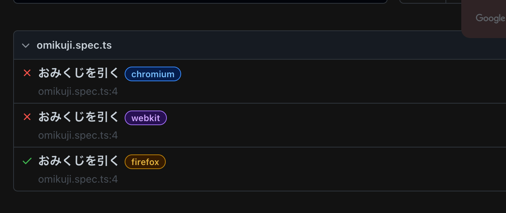Click the red failed X icon on webkit test
Image resolution: width=506 pixels, height=213 pixels.
(x=27, y=117)
